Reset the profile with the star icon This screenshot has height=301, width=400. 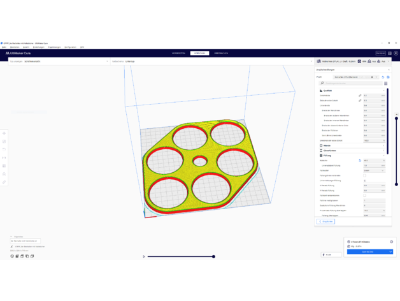coord(372,77)
